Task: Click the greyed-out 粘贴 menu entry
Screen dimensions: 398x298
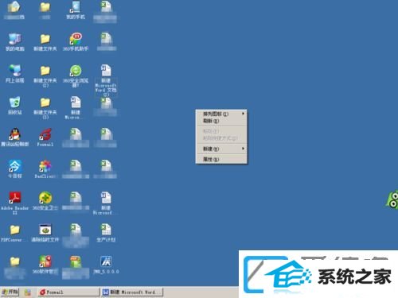Action: tap(221, 131)
